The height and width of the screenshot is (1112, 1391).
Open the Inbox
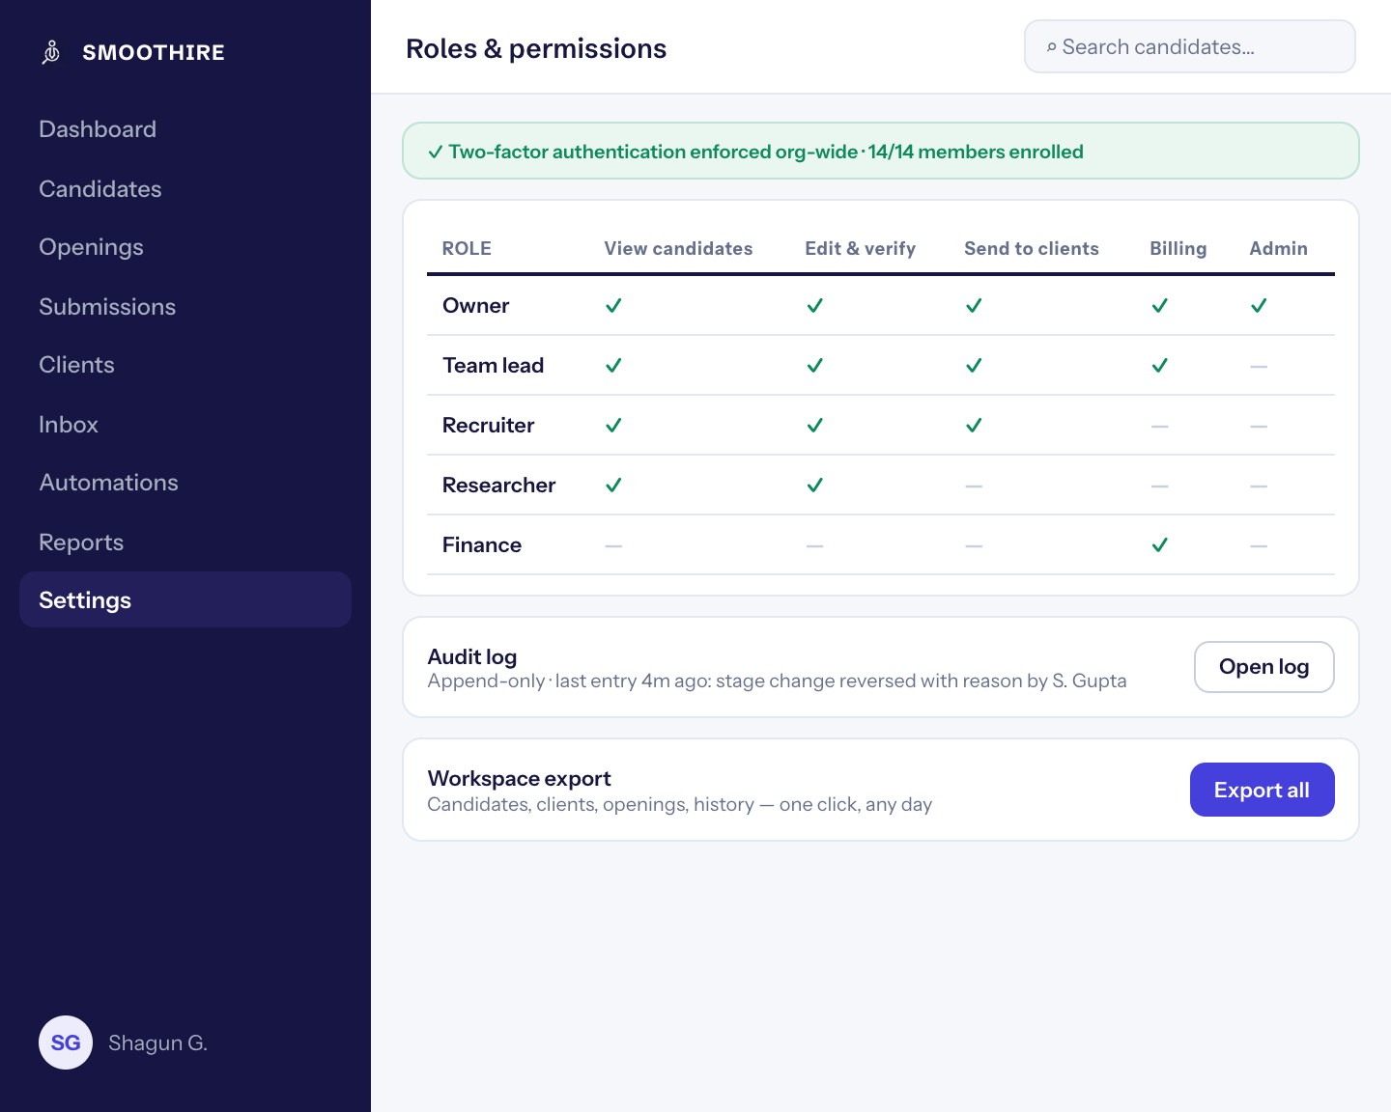coord(69,425)
